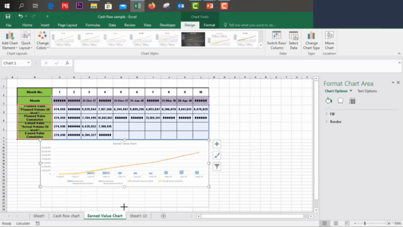Click the zoom slider handle
The height and width of the screenshot is (227, 403).
365,223
